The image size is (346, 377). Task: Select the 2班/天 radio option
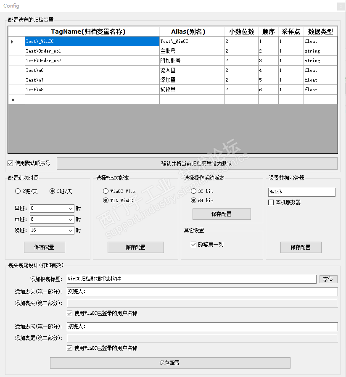[x=18, y=191]
